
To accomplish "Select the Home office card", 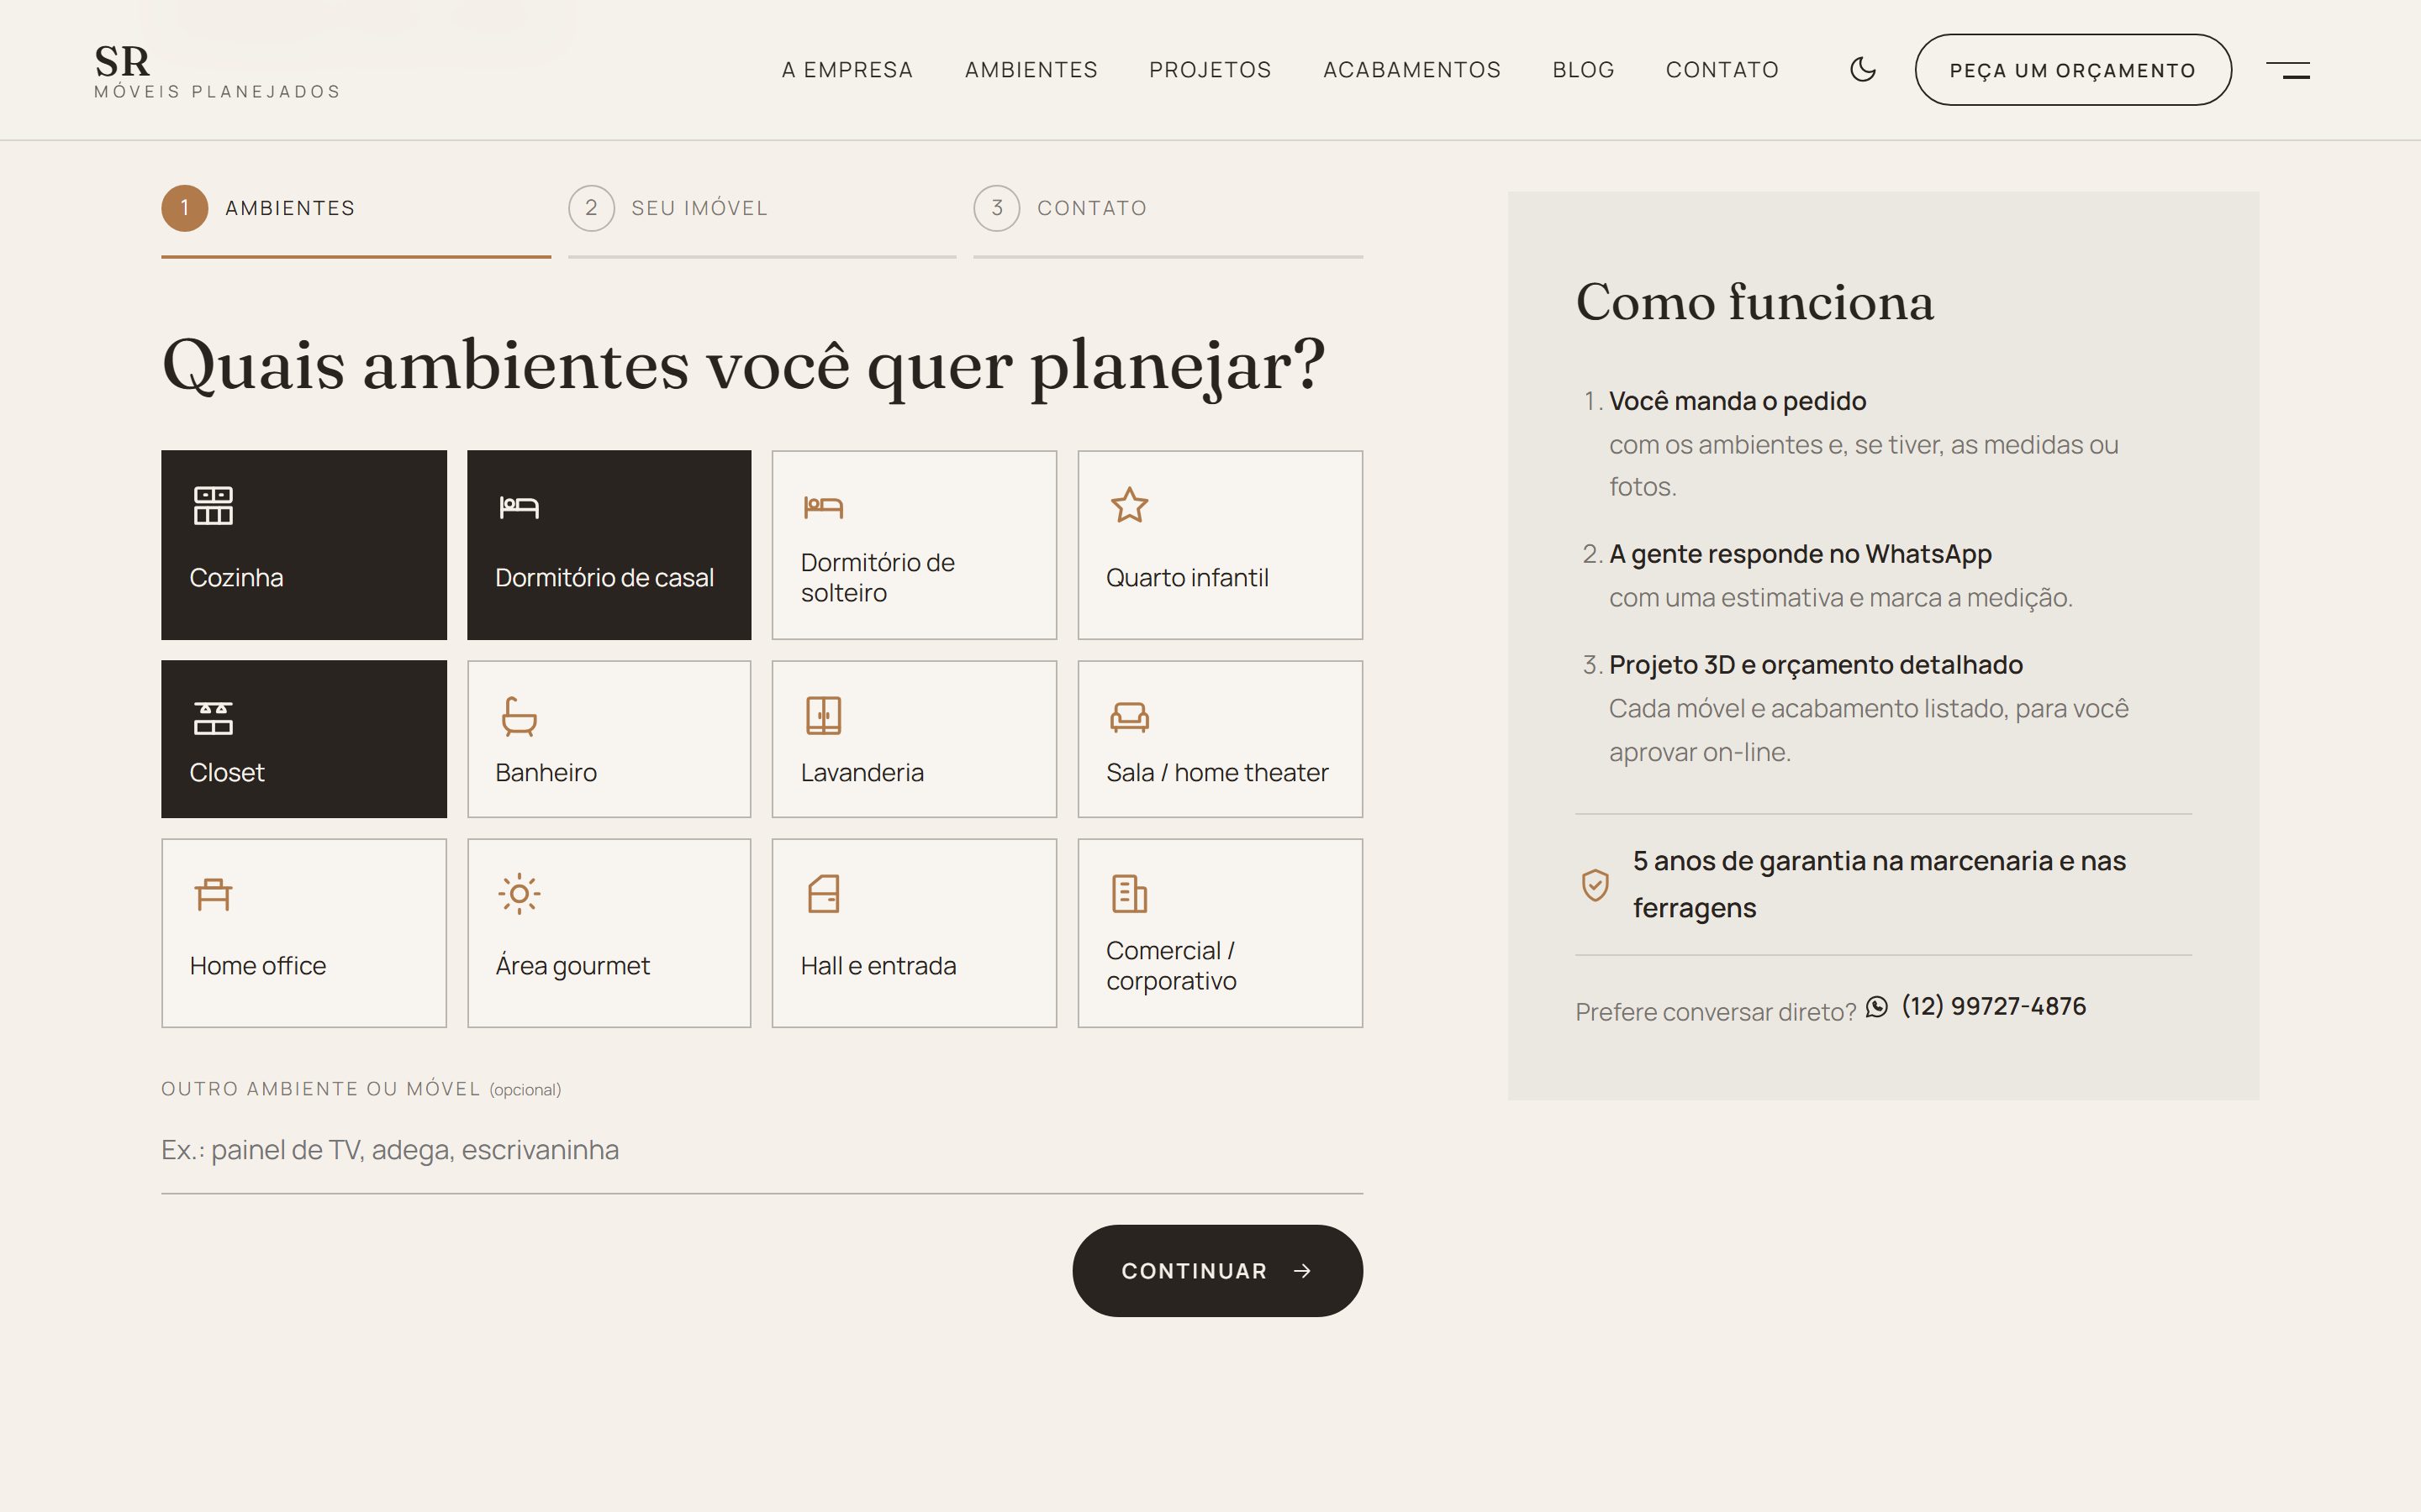I will [x=304, y=933].
